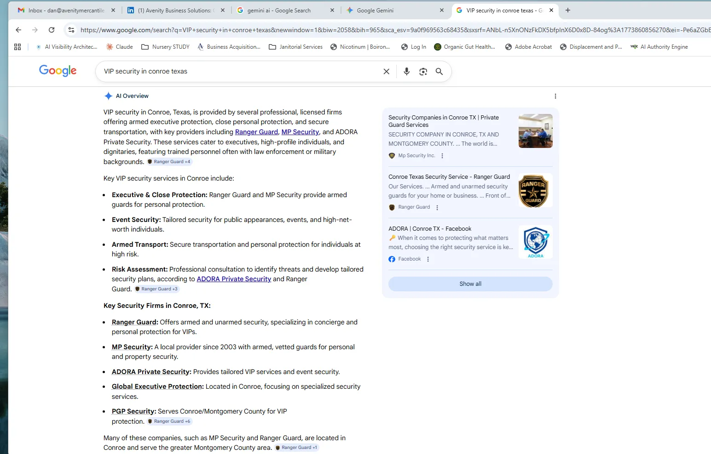Close the Avenity Business Solutions tab
The width and height of the screenshot is (711, 454).
[223, 10]
